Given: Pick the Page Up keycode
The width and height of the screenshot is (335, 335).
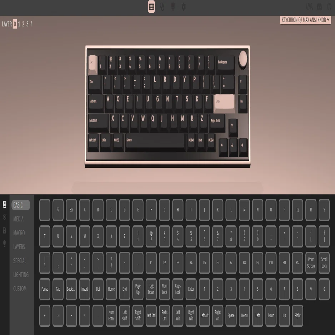Looking at the screenshot, I should (138, 289).
